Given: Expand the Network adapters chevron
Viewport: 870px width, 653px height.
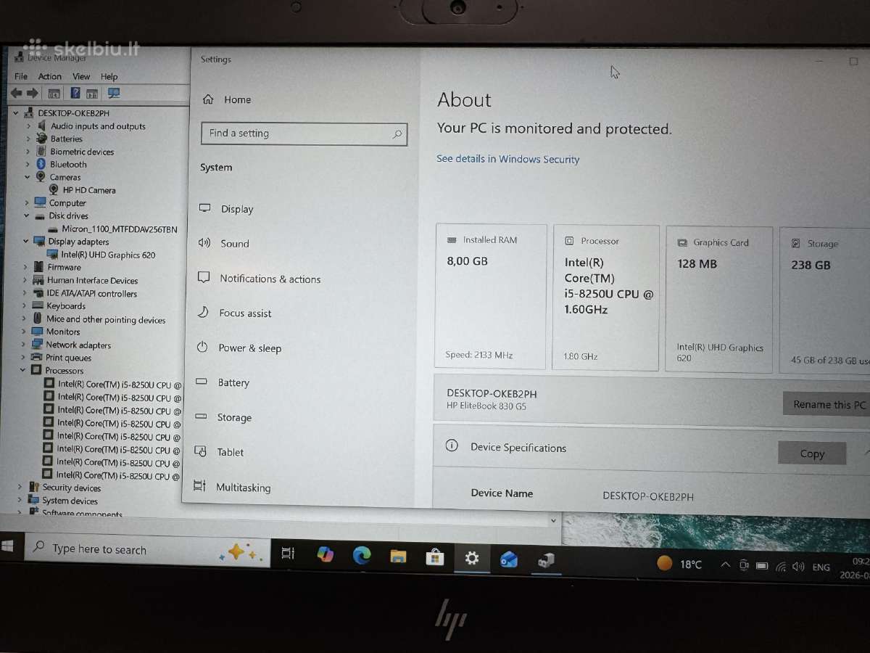Looking at the screenshot, I should click(x=24, y=345).
